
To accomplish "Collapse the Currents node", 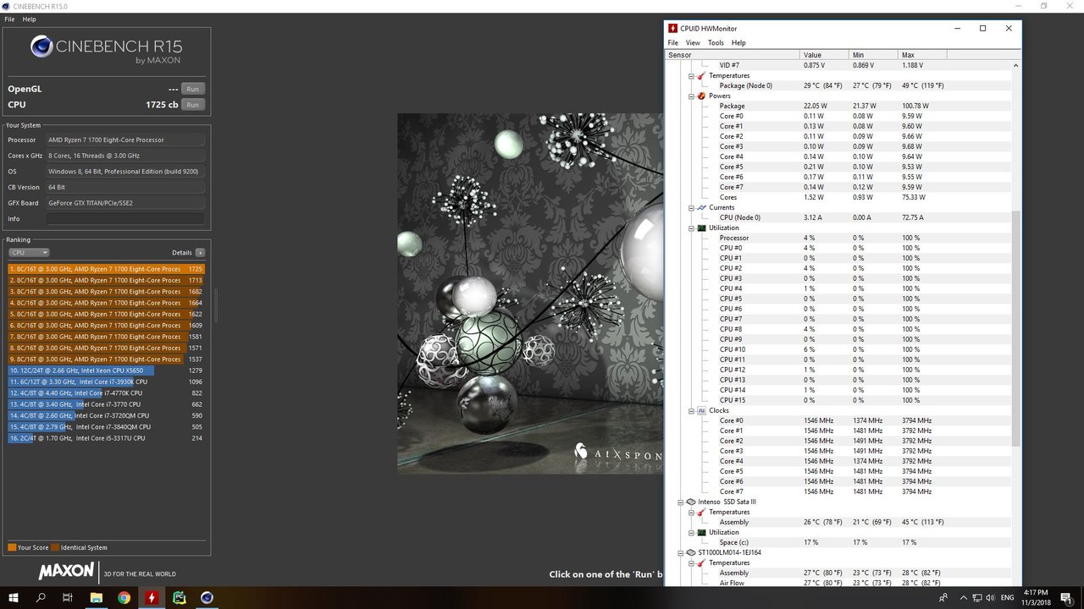I will (691, 207).
